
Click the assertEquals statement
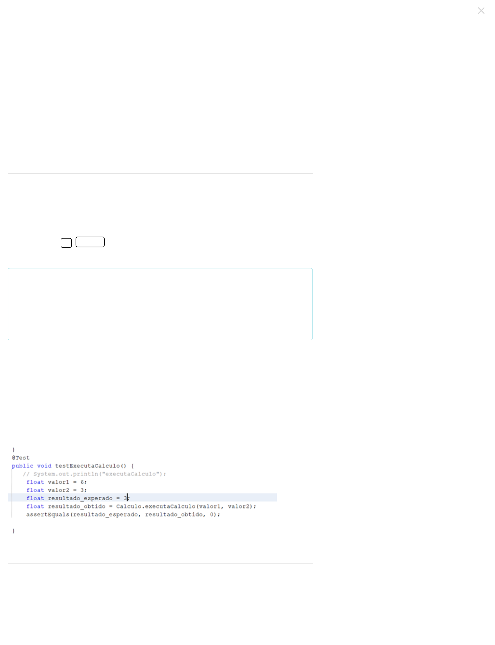pyautogui.click(x=123, y=514)
